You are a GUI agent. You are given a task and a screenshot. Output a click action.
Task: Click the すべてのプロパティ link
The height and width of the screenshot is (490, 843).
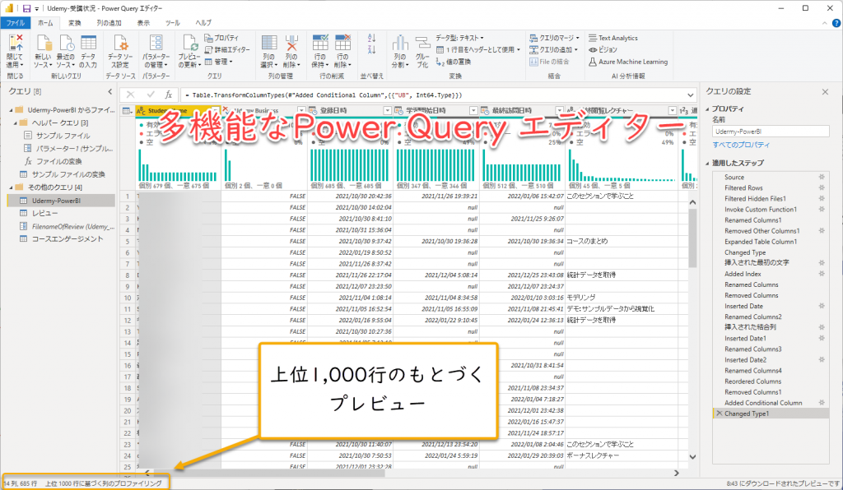(x=738, y=145)
